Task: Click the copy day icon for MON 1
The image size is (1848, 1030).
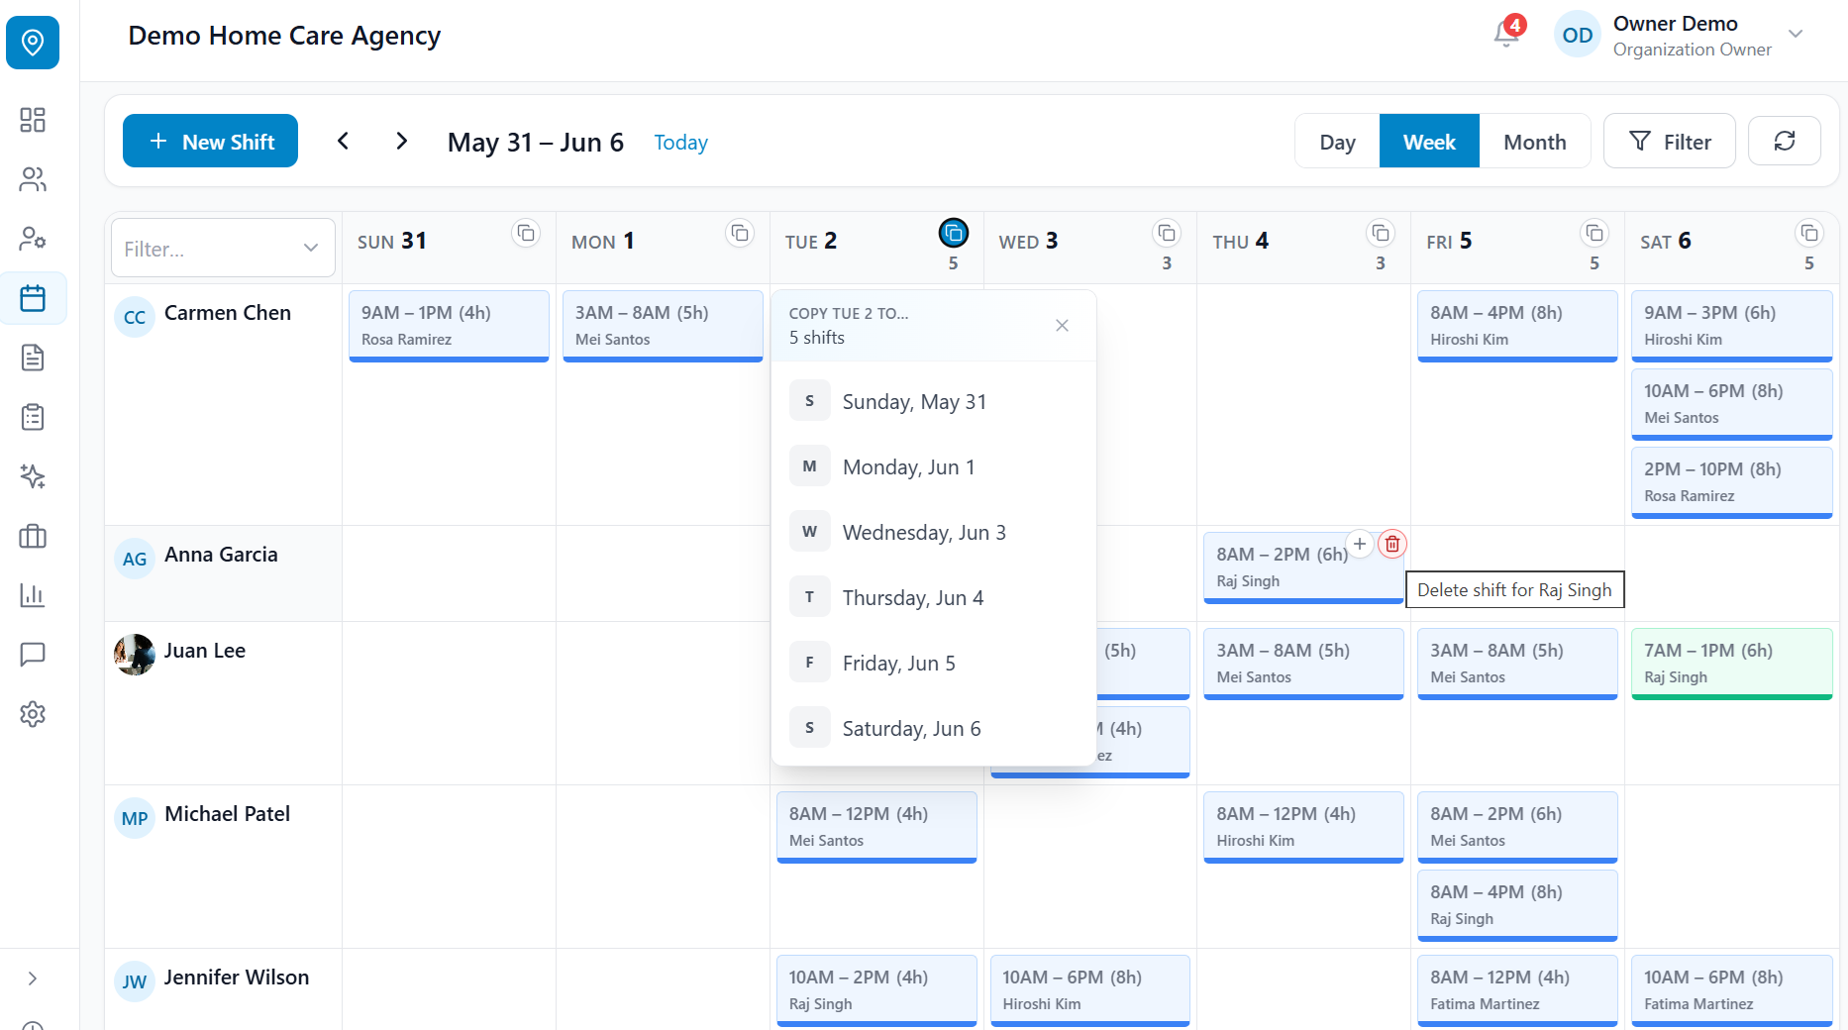Action: (x=740, y=233)
